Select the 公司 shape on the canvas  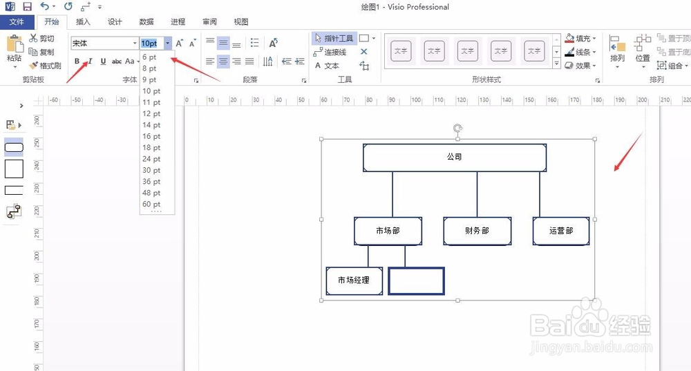pyautogui.click(x=455, y=158)
